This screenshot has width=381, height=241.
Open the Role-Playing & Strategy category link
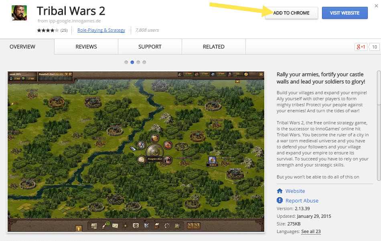point(101,30)
